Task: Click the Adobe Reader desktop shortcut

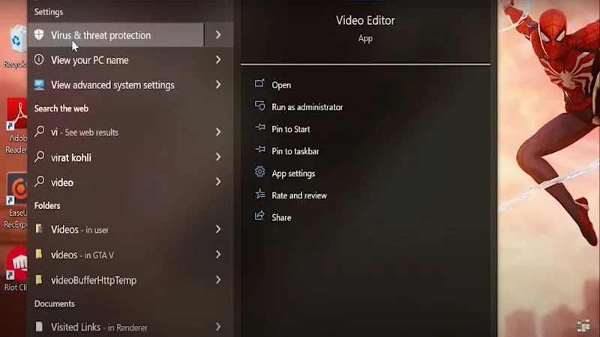Action: click(16, 126)
